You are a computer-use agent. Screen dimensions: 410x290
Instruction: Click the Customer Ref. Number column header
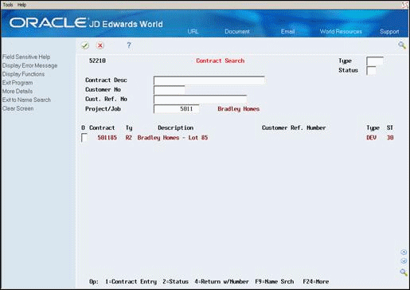[294, 127]
